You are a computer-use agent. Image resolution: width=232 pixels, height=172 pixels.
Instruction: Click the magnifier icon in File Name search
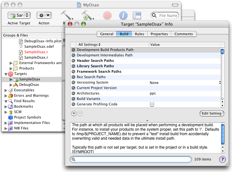[x=154, y=15]
